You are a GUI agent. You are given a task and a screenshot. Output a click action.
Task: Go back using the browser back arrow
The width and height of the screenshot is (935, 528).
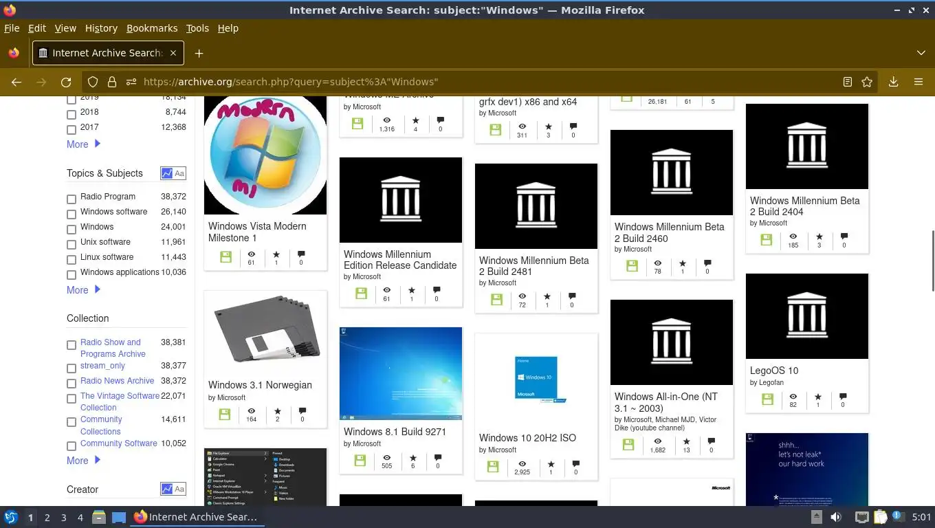click(x=16, y=82)
